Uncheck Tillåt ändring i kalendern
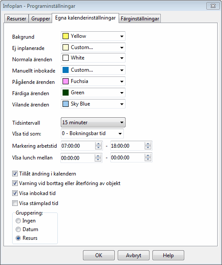 point(15,174)
